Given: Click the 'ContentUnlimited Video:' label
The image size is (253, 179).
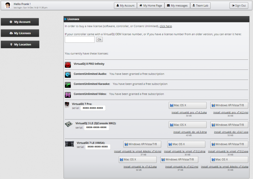Looking at the screenshot, I should click(x=90, y=94).
